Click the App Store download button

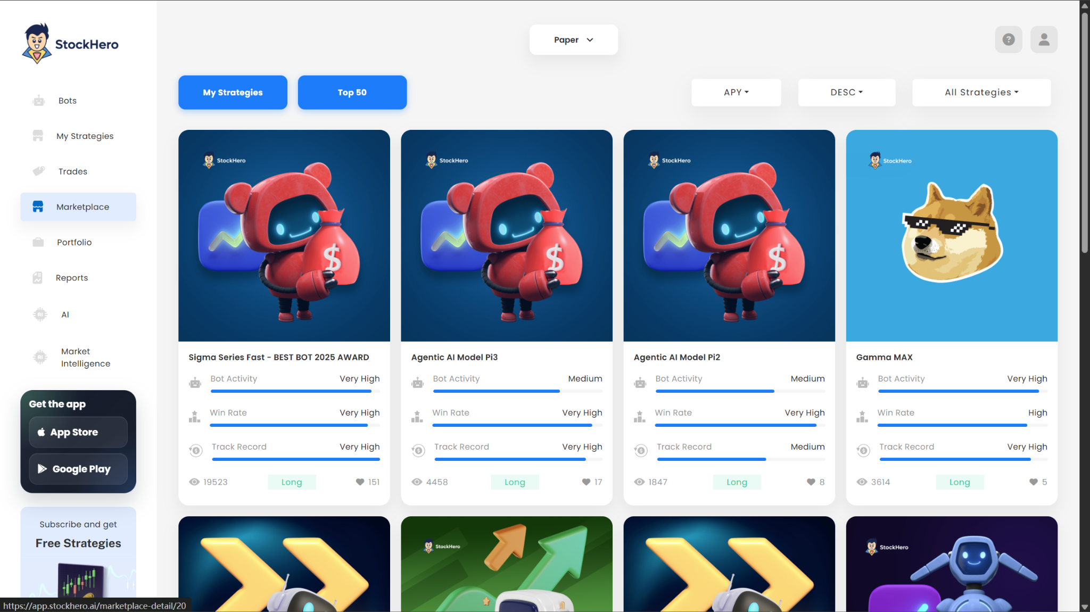(78, 432)
